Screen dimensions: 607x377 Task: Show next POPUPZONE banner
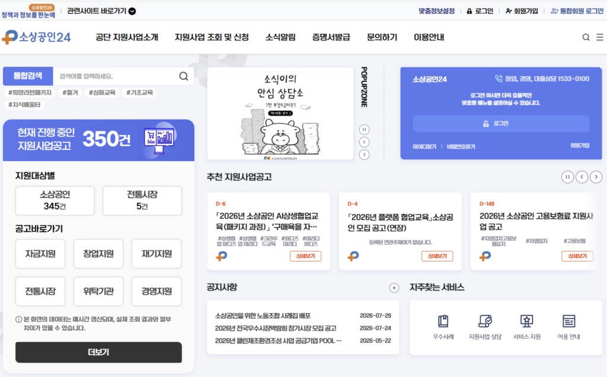(364, 154)
